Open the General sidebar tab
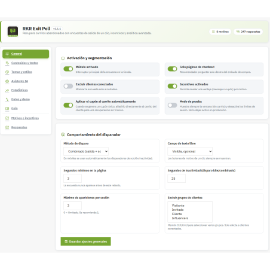Image resolution: width=270 pixels, height=270 pixels. (x=26, y=54)
